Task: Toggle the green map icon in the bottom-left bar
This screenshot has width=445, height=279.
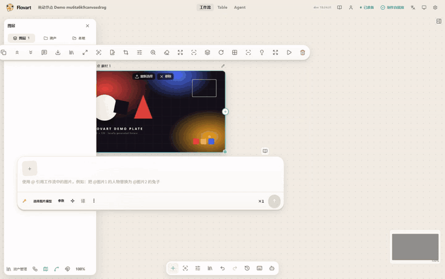Action: tap(46, 269)
